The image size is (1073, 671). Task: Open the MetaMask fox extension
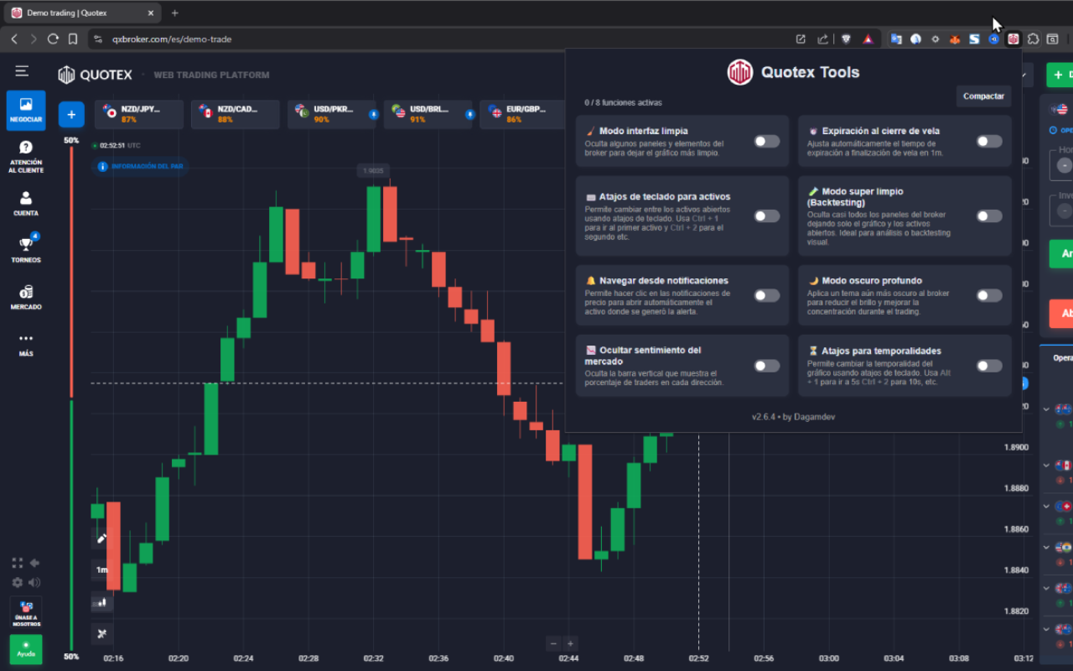pyautogui.click(x=955, y=39)
